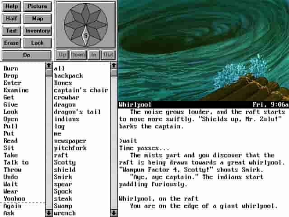Choose 'backpack' in the noun list
Screen dimensions: 289x217
pyautogui.click(x=68, y=76)
